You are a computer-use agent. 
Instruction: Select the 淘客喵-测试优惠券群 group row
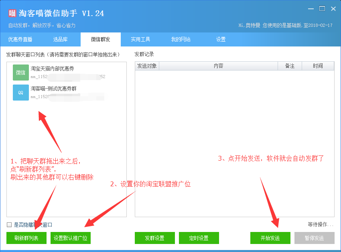[x=67, y=93]
